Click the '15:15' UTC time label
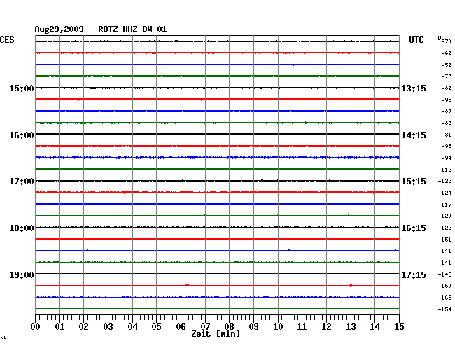The image size is (455, 345). coord(414,182)
